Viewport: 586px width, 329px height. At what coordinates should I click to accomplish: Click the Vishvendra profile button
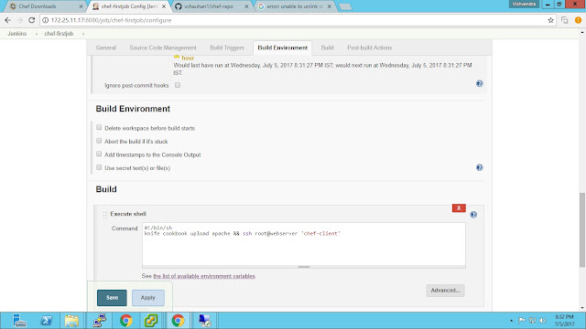coord(524,4)
